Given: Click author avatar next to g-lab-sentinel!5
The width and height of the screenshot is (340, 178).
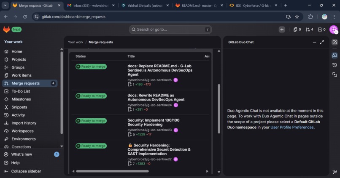Looking at the screenshot, I should 175,80.
